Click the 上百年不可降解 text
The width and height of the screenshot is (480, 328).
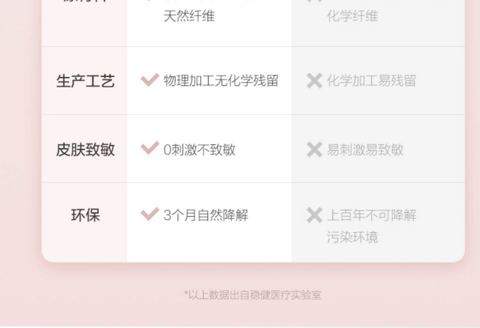tap(372, 215)
